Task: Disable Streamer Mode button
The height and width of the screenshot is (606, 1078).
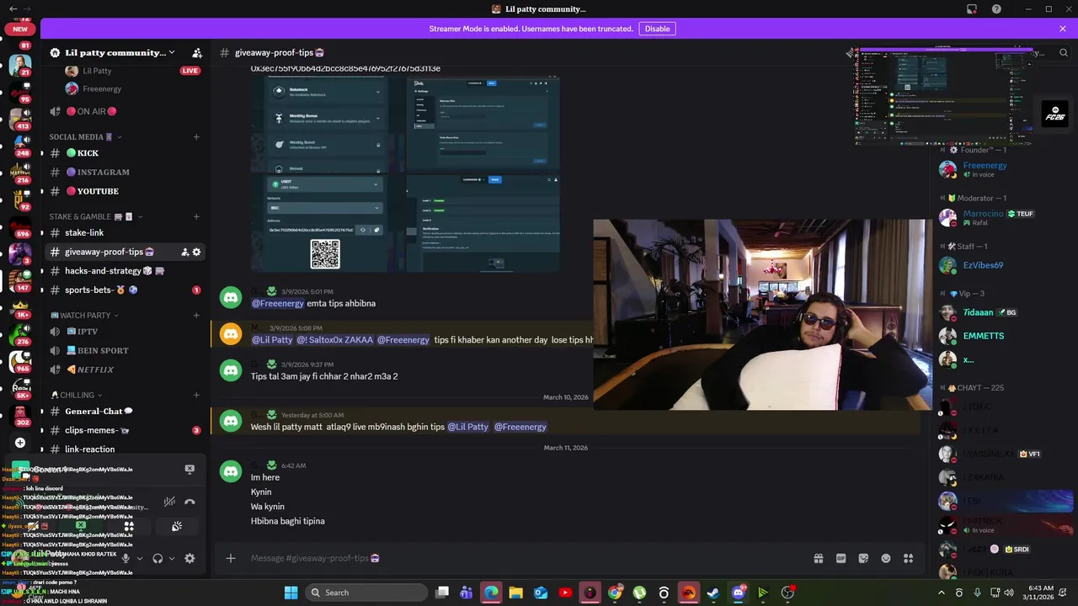Action: point(657,29)
